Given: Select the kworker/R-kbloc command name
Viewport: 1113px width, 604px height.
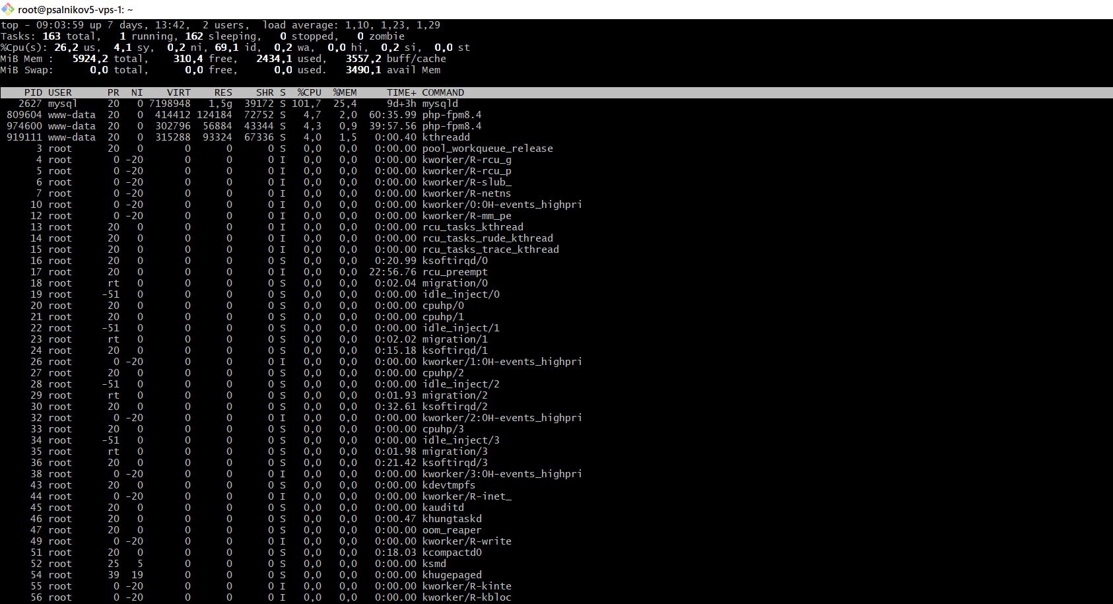Looking at the screenshot, I should pyautogui.click(x=467, y=597).
